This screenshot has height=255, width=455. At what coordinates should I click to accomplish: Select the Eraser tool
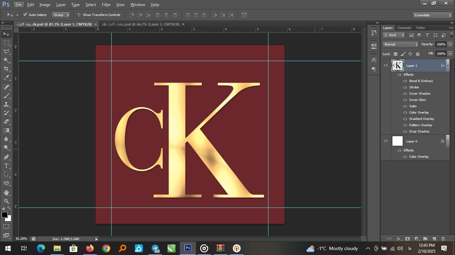(x=6, y=122)
